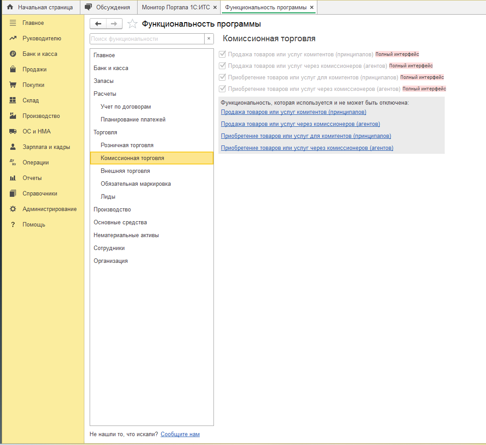Viewport: 486px width, 445px height.
Task: Select Расчеты in functionality list
Action: pyautogui.click(x=151, y=94)
